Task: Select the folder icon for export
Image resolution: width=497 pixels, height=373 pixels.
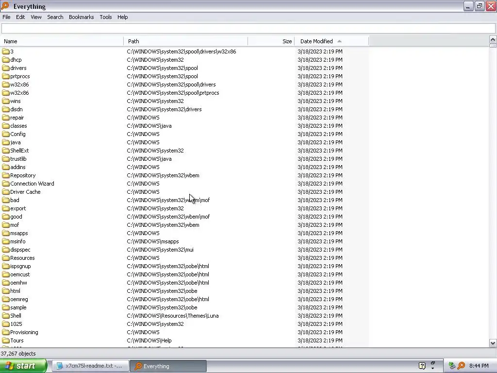Action: (x=6, y=208)
